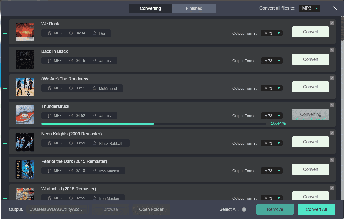This screenshot has width=344, height=219.
Task: Tick the Thunderstruck checkbox
Action: (x=5, y=114)
